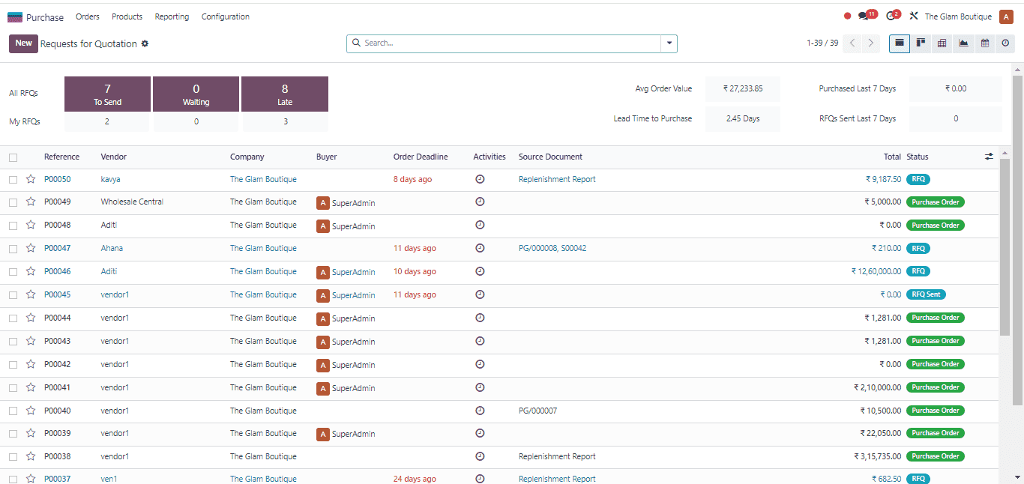
Task: Open the Replenishment Report link for P00050
Action: (x=557, y=179)
